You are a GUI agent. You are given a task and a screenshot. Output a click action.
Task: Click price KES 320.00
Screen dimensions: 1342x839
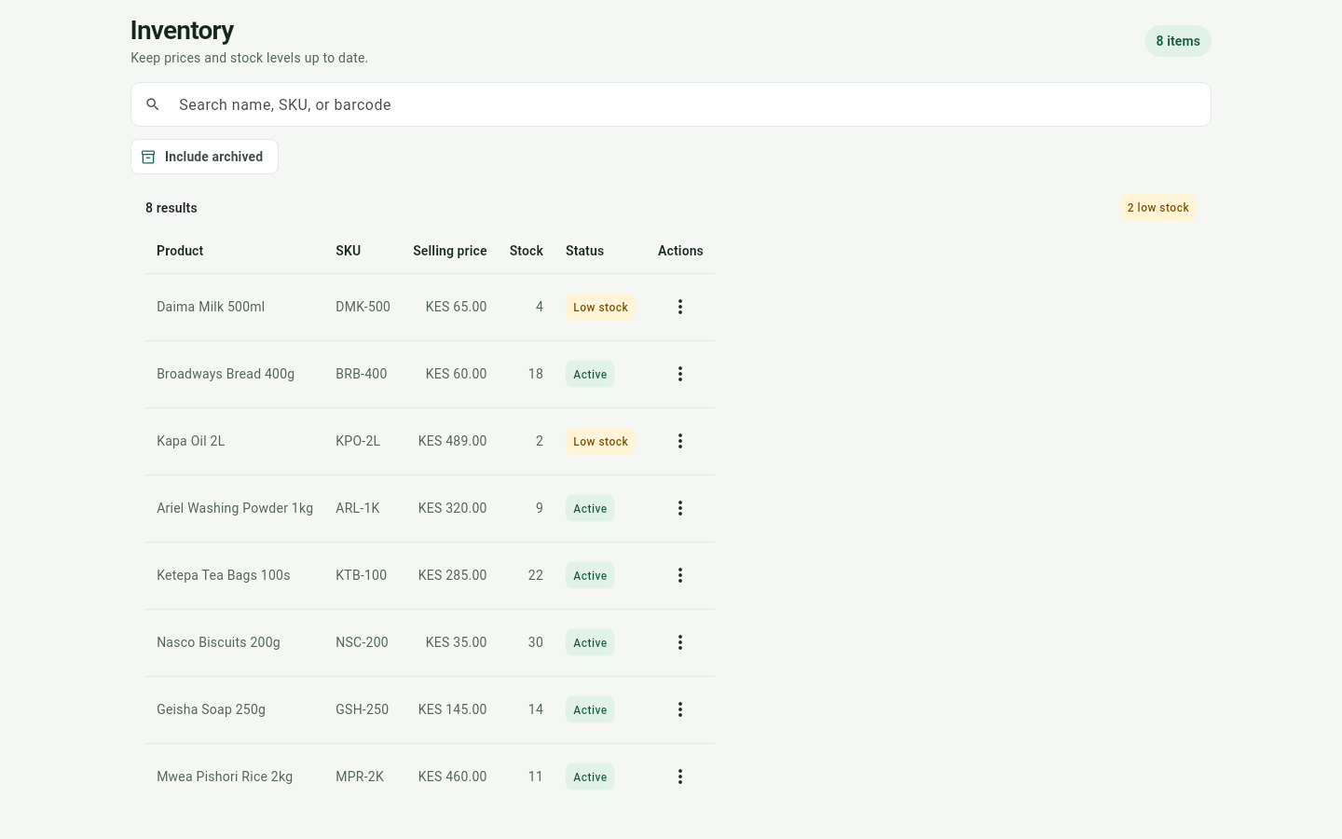(452, 508)
